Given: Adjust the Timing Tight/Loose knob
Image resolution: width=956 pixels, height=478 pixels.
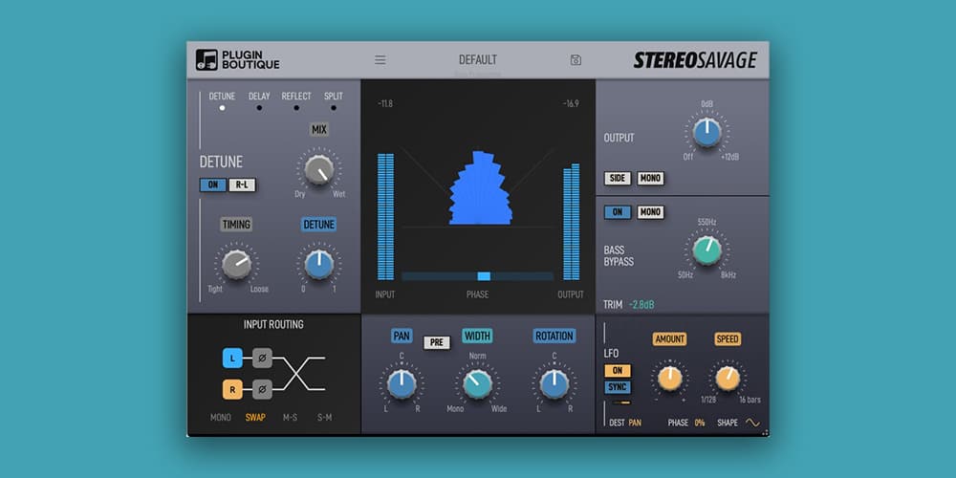Looking at the screenshot, I should [236, 265].
